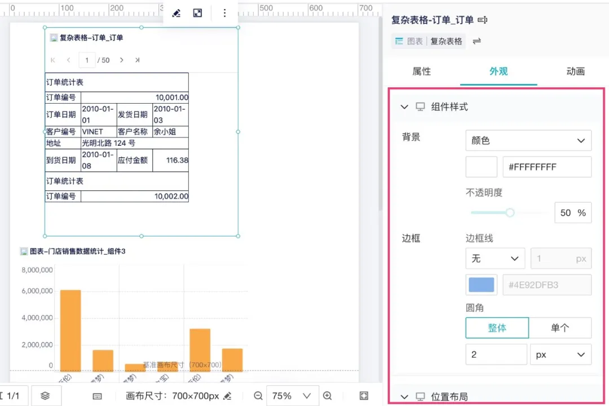The image size is (609, 406).
Task: Click the blue border color swatch
Action: pos(481,285)
